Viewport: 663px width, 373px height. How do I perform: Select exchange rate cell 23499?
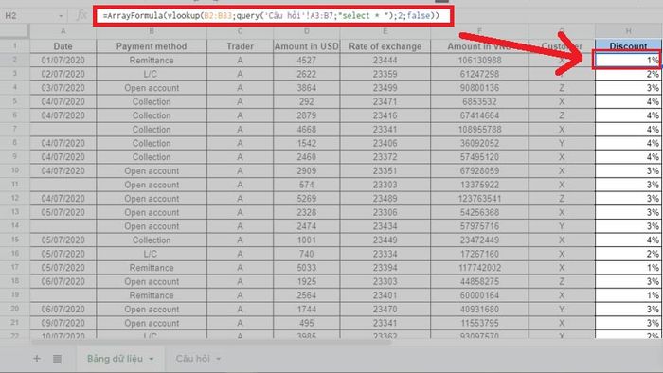coord(385,88)
